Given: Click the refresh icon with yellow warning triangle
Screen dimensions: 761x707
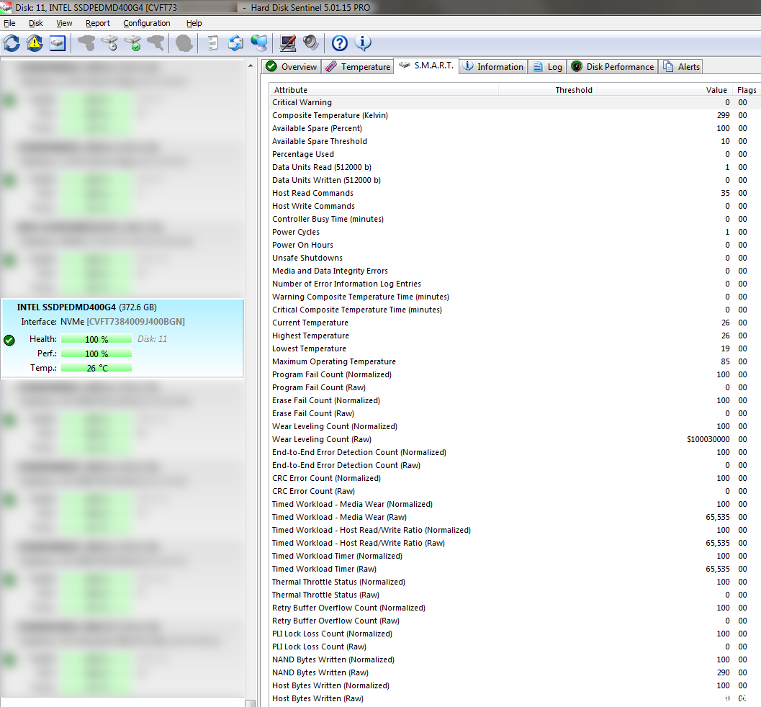Looking at the screenshot, I should point(35,43).
